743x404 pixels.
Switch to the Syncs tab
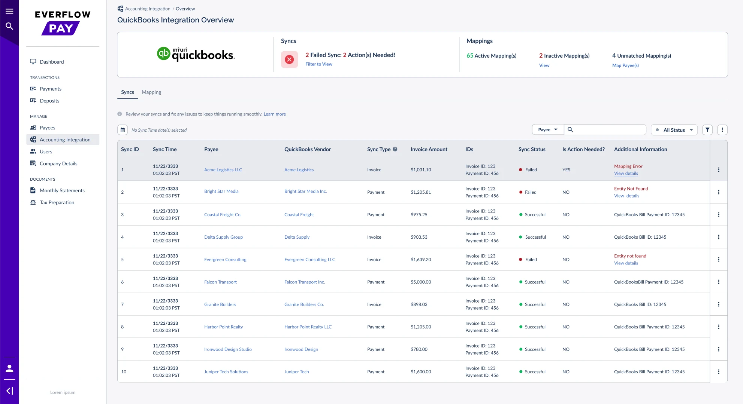(x=127, y=92)
